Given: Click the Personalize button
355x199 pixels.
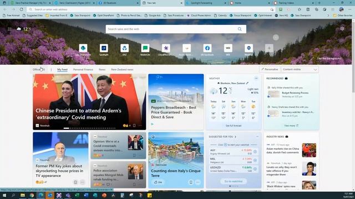Looking at the screenshot, I should point(270,70).
